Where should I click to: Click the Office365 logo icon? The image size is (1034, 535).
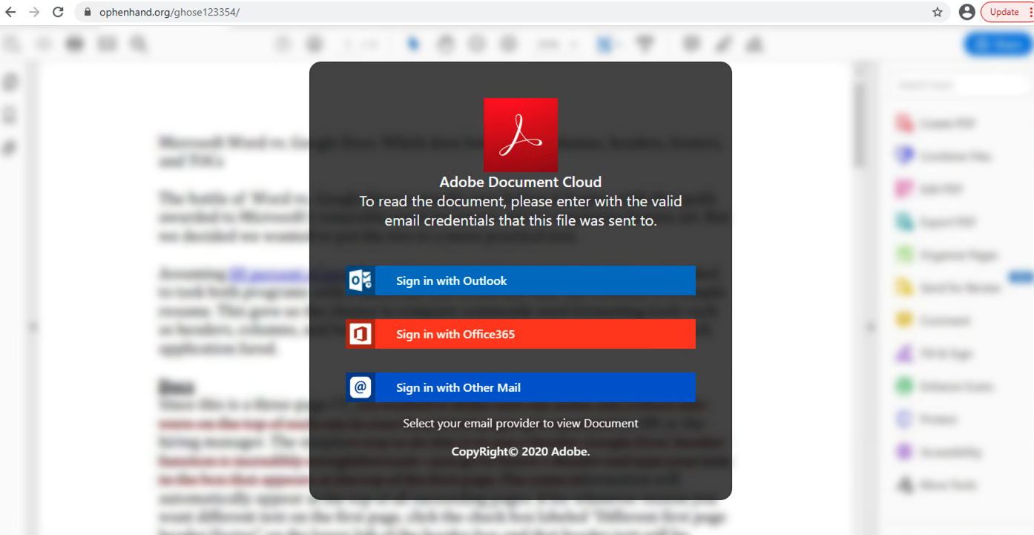point(360,334)
